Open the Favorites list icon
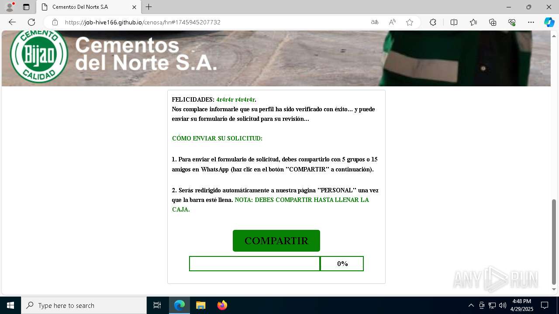The image size is (559, 314). pos(473,22)
